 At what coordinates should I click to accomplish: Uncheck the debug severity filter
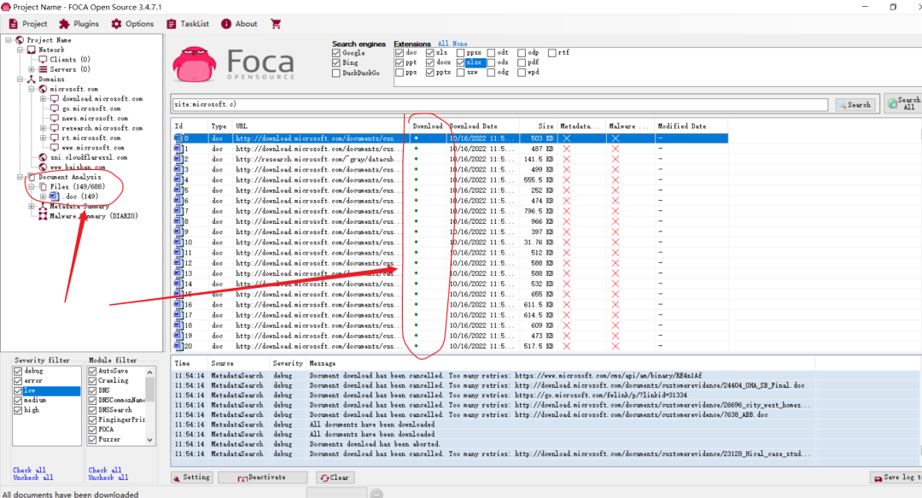[18, 372]
